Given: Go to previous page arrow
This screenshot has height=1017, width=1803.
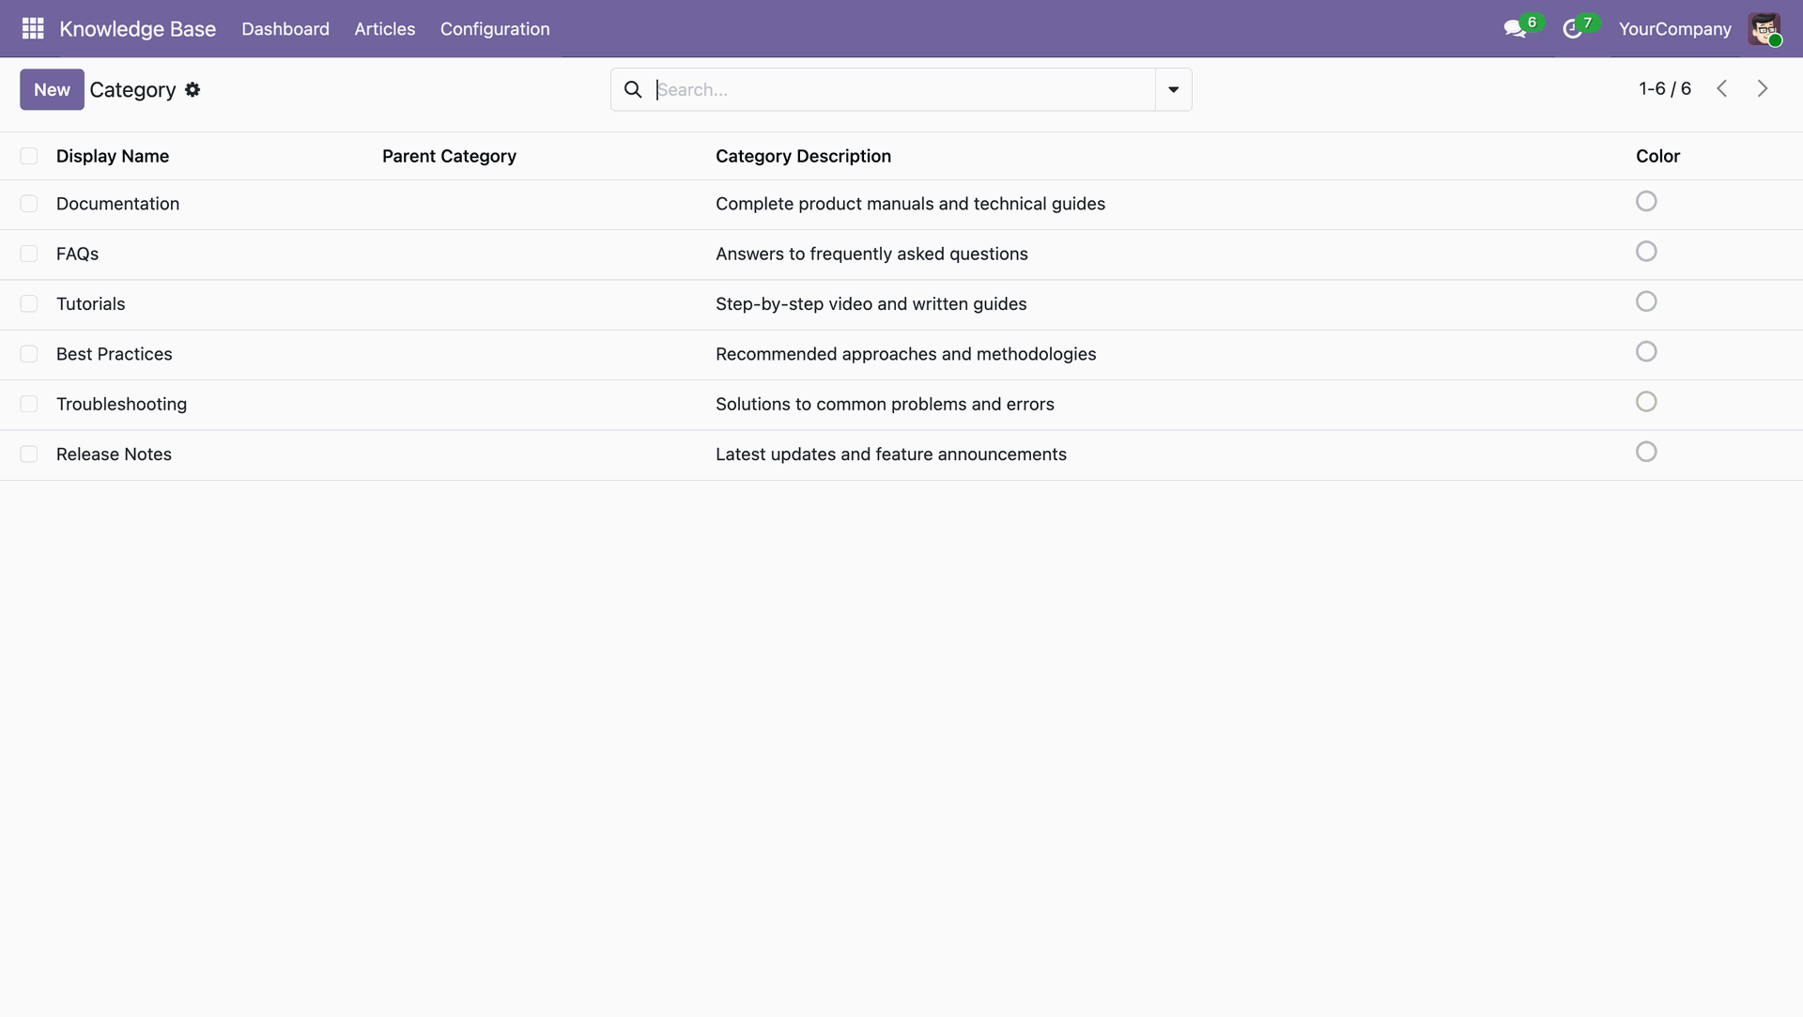Looking at the screenshot, I should (1721, 88).
